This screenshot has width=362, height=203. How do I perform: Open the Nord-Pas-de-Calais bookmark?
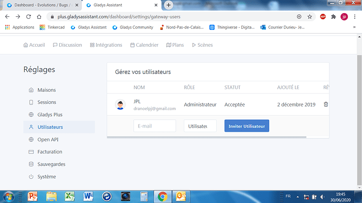(x=182, y=27)
